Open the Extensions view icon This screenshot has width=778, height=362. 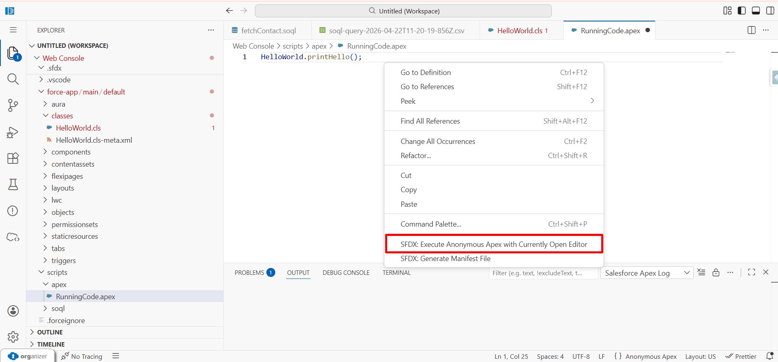click(x=13, y=158)
